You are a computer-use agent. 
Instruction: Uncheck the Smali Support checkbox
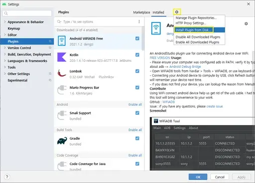137,113
